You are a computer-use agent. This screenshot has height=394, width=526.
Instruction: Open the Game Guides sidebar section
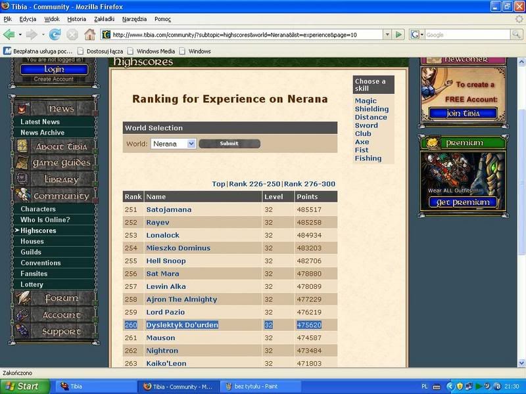(x=55, y=163)
